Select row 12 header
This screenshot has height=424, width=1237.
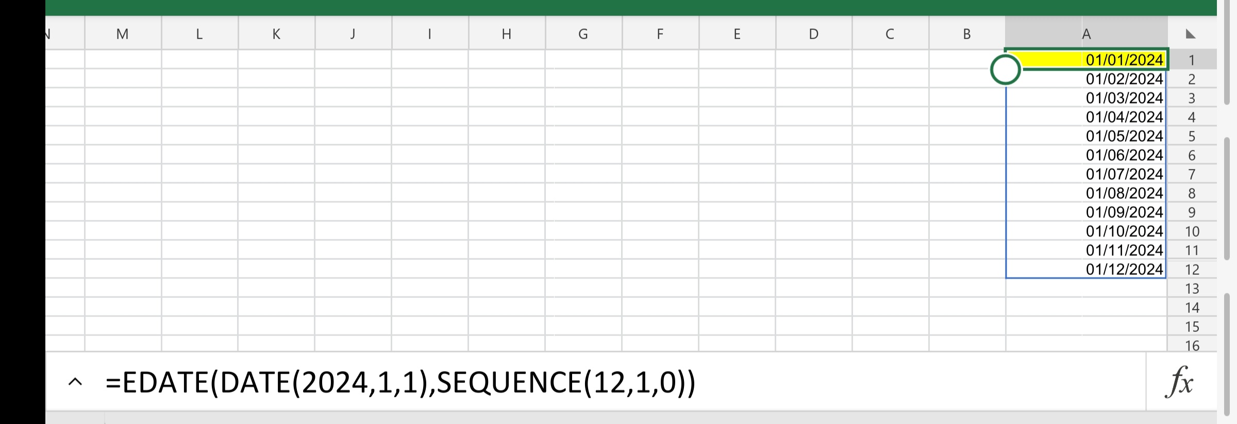pyautogui.click(x=1192, y=269)
